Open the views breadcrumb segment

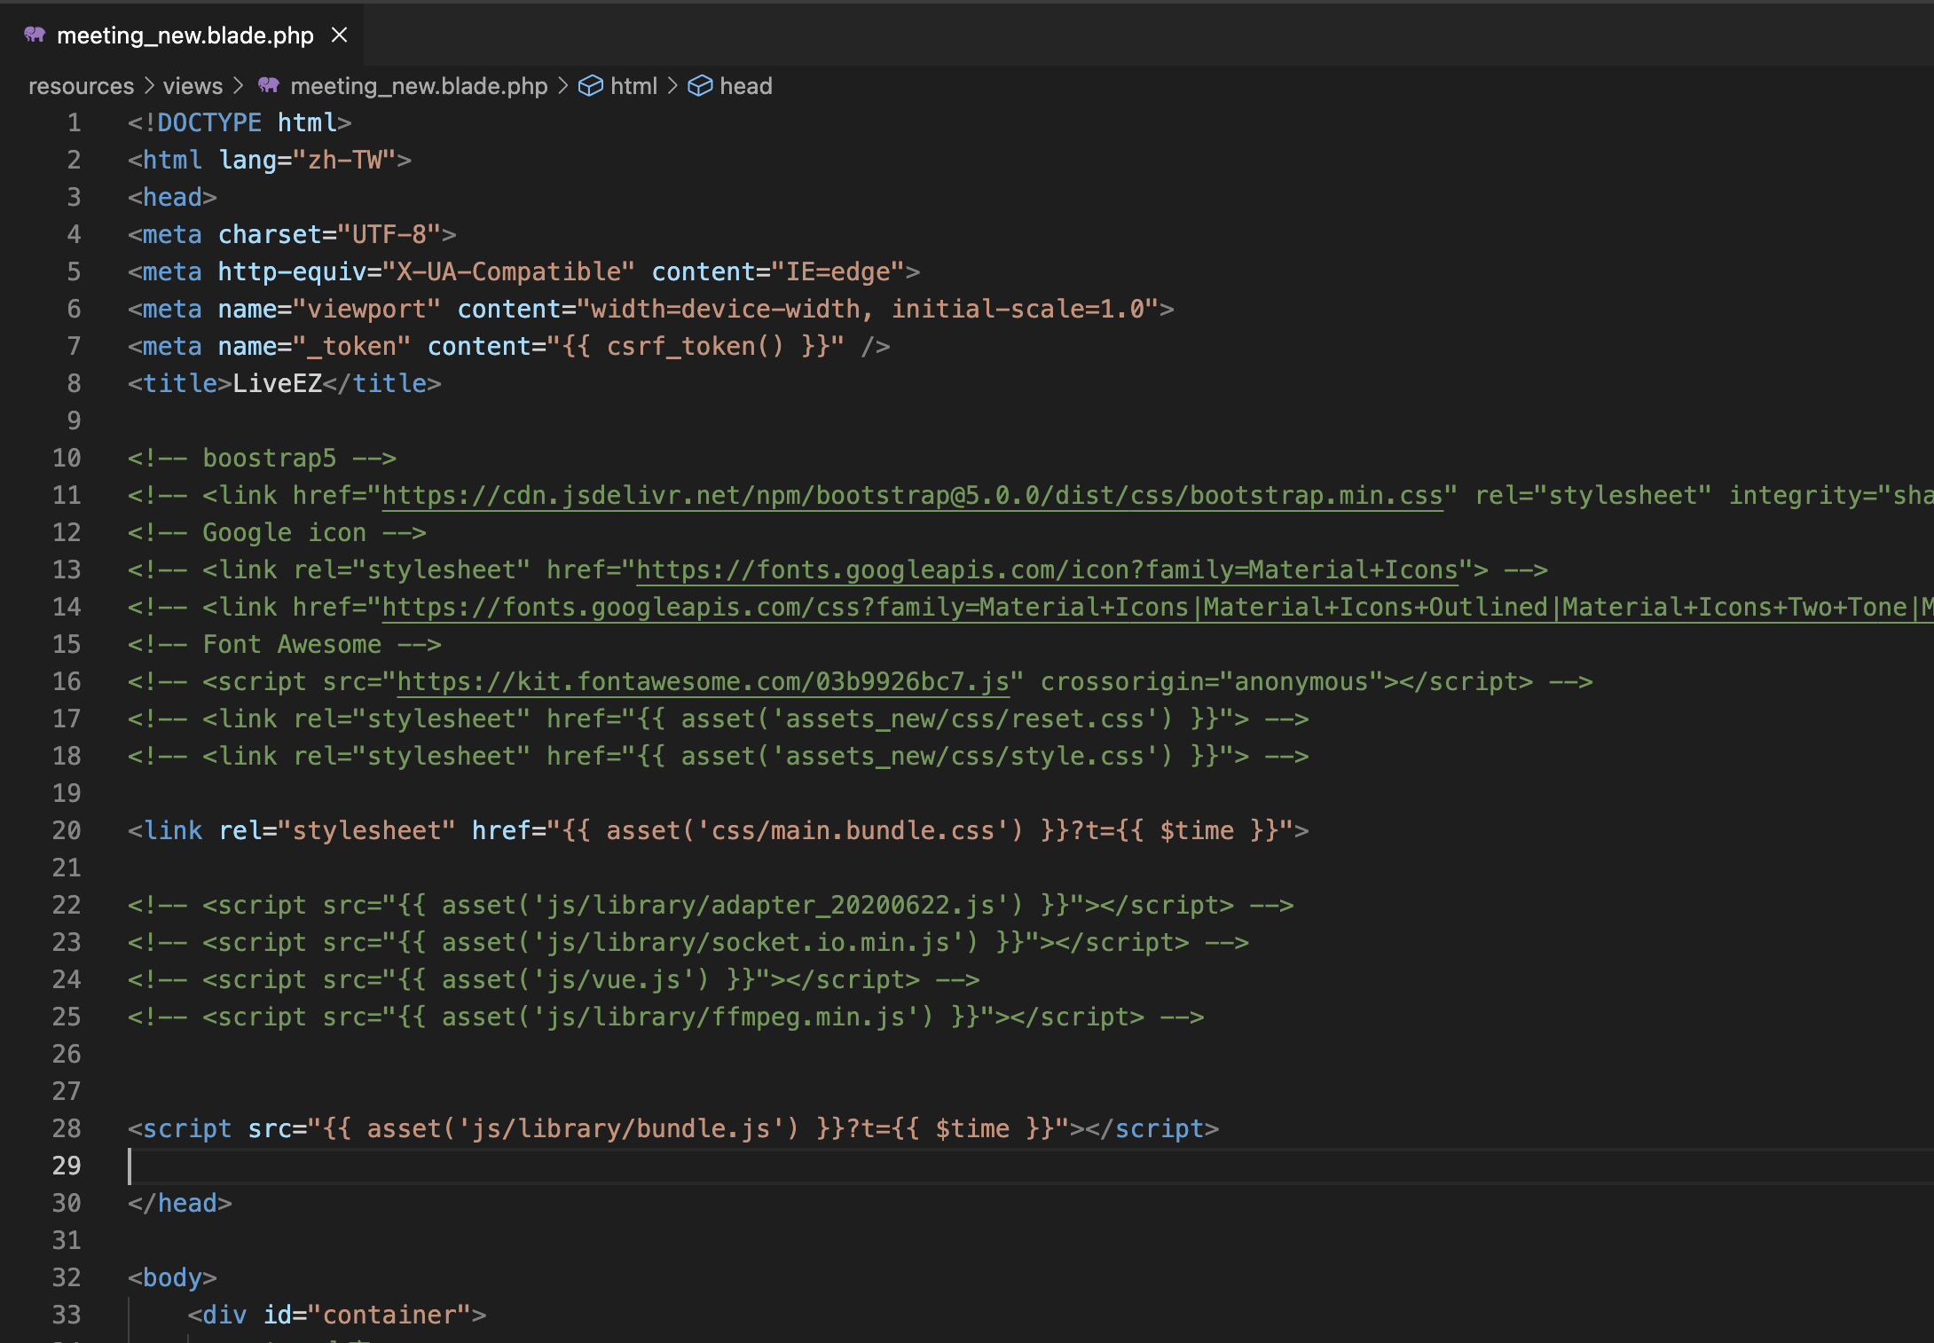click(193, 86)
